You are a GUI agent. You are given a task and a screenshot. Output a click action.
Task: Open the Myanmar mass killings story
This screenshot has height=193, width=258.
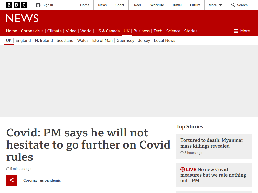point(212,143)
